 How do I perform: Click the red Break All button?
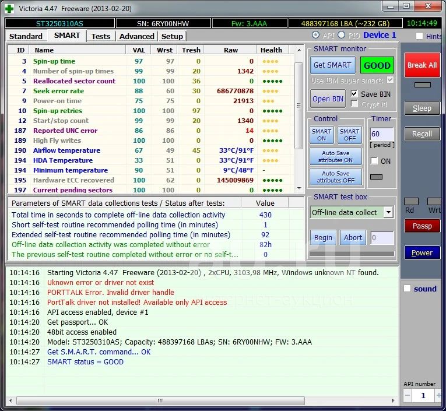422,65
